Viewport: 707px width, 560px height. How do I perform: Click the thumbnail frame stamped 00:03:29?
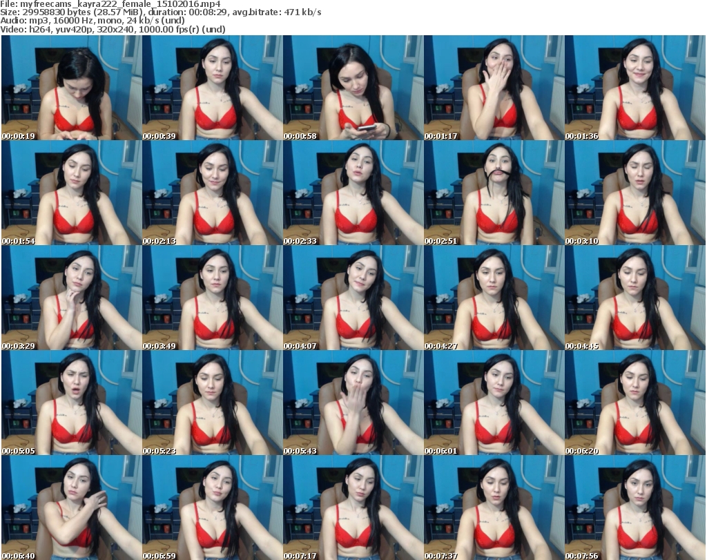tap(72, 298)
